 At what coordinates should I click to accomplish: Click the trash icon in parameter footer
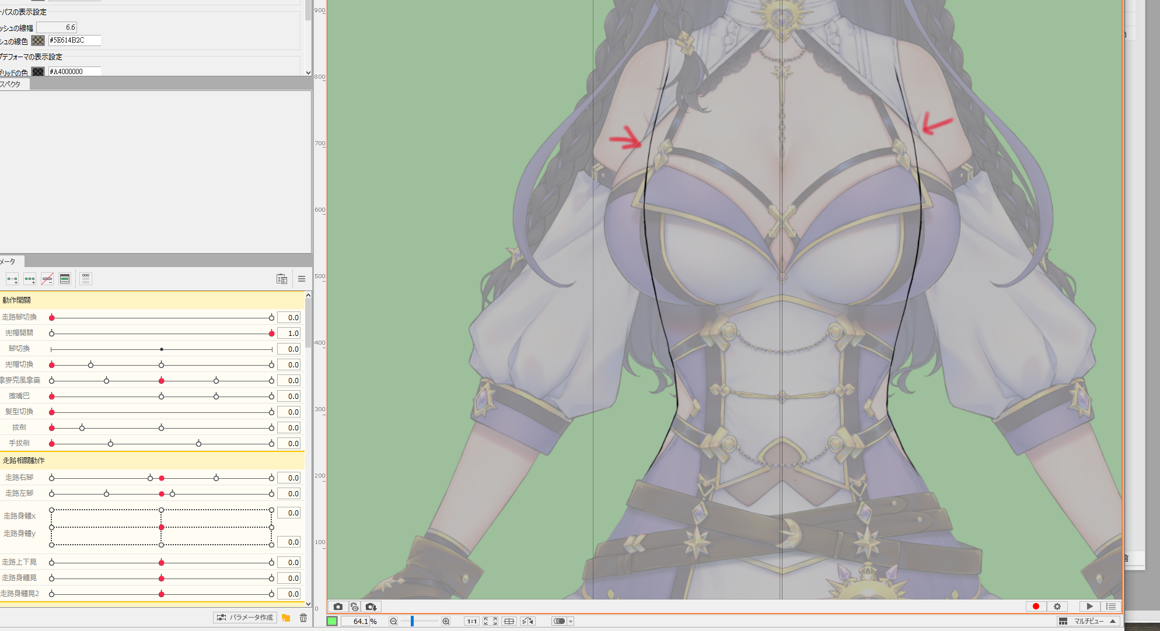[303, 618]
